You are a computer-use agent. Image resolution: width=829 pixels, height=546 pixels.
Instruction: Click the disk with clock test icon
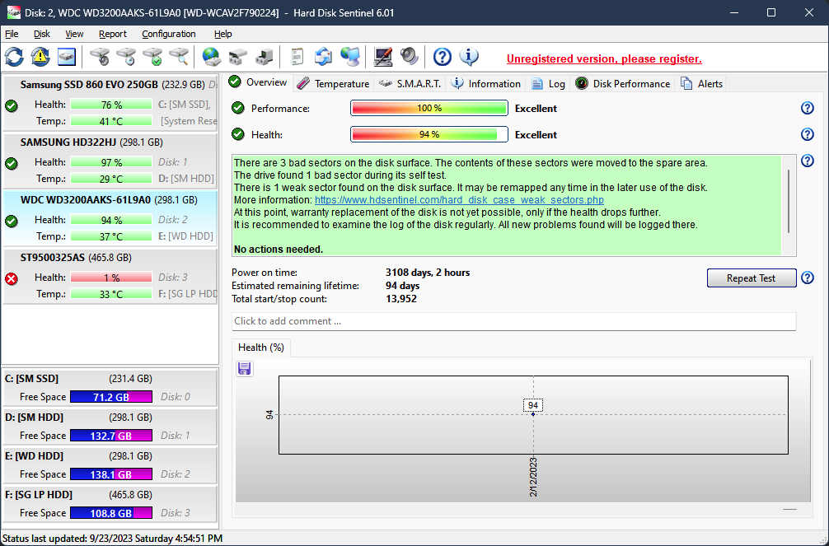(x=126, y=57)
